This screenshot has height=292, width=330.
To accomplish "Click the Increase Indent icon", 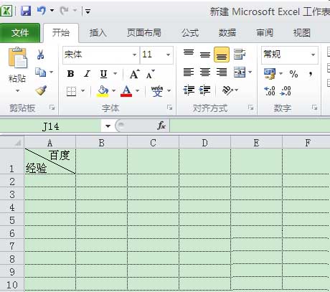I will (205, 90).
